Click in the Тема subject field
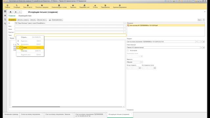Screen dimensions: 210x118 [70, 35]
